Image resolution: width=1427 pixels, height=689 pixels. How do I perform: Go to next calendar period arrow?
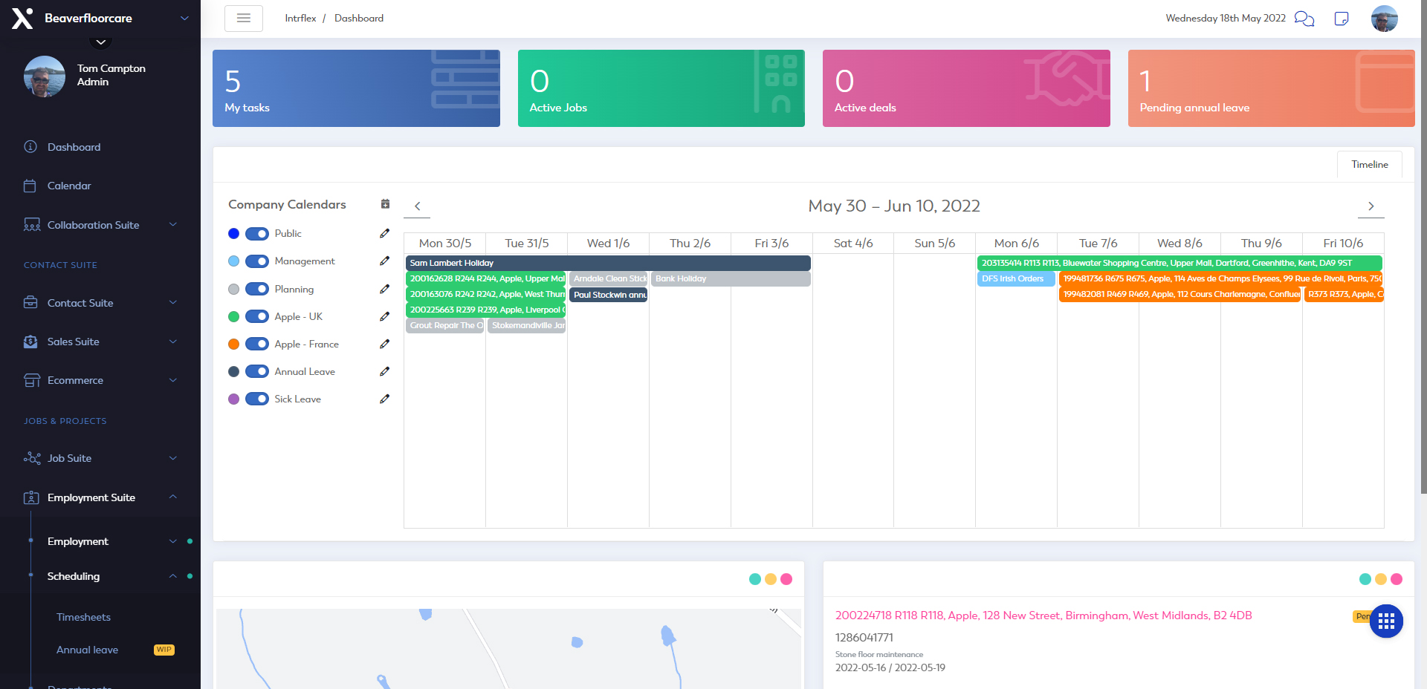pyautogui.click(x=1371, y=206)
